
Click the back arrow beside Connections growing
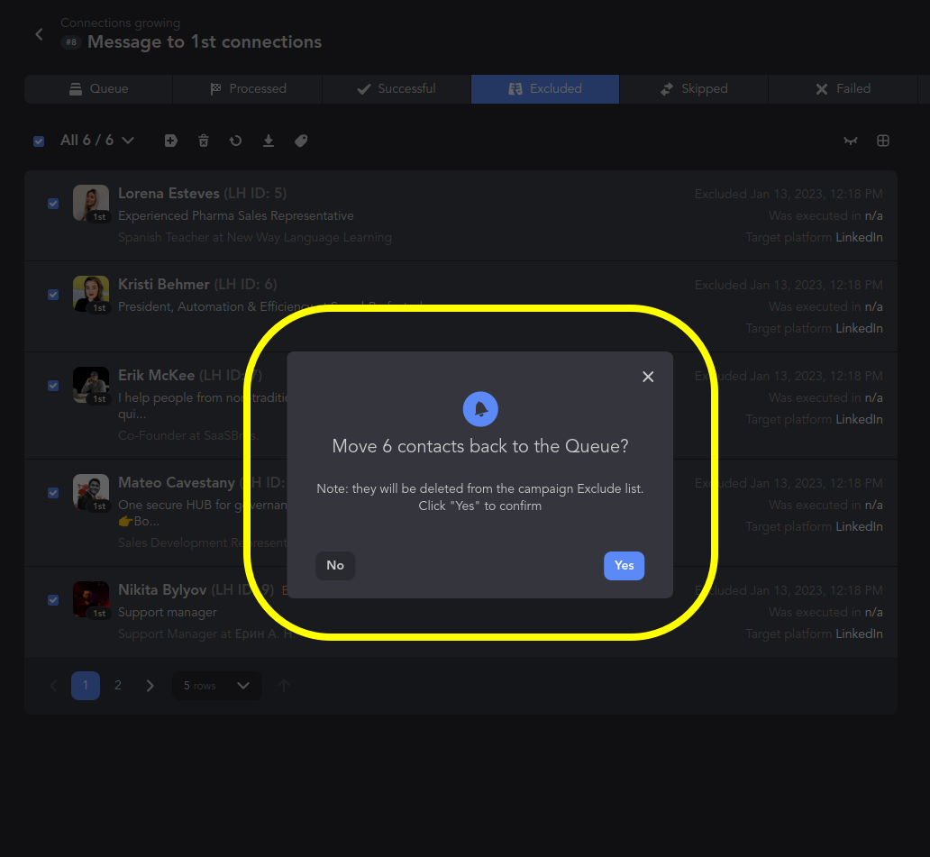[x=38, y=33]
